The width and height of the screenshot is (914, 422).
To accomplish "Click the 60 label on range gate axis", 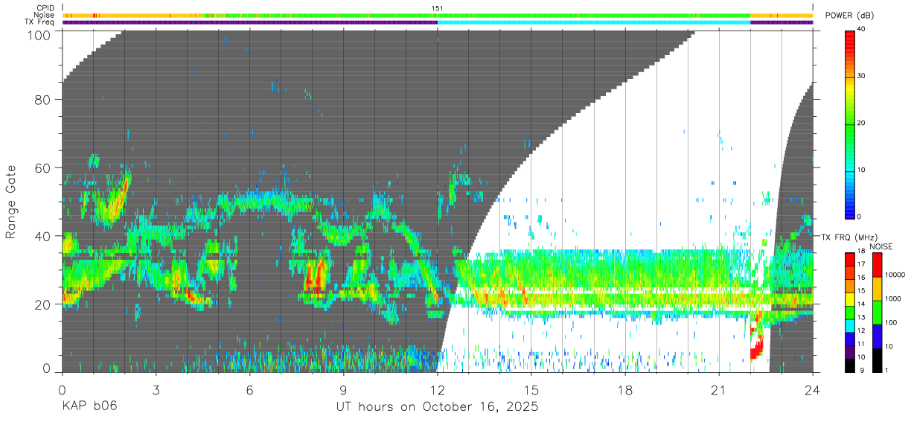I will coord(42,167).
